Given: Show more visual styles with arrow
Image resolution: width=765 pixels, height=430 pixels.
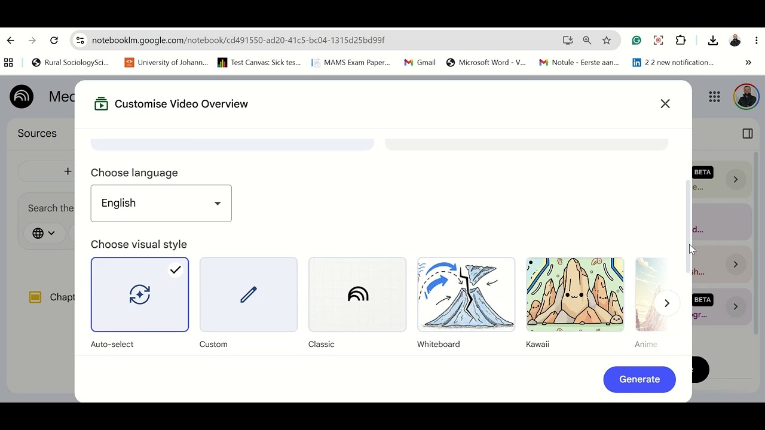Looking at the screenshot, I should point(667,303).
